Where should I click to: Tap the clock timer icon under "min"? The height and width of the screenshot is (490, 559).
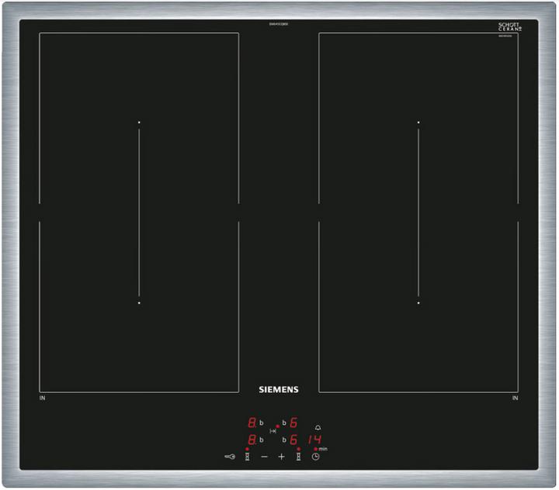click(315, 457)
